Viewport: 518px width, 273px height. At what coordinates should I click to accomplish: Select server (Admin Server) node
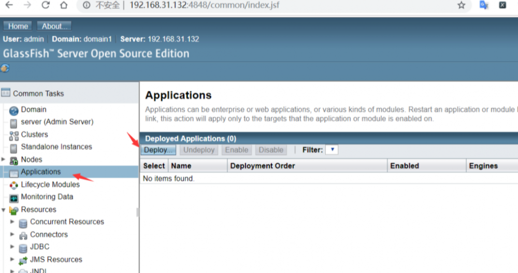pyautogui.click(x=57, y=122)
